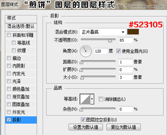Enable the 渐变叠加 checkbox
The width and height of the screenshot is (167, 135).
click(9, 97)
